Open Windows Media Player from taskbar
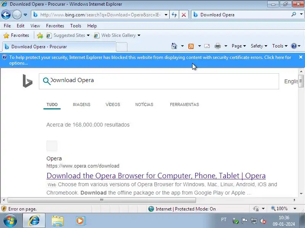305x228 pixels. coord(80,221)
